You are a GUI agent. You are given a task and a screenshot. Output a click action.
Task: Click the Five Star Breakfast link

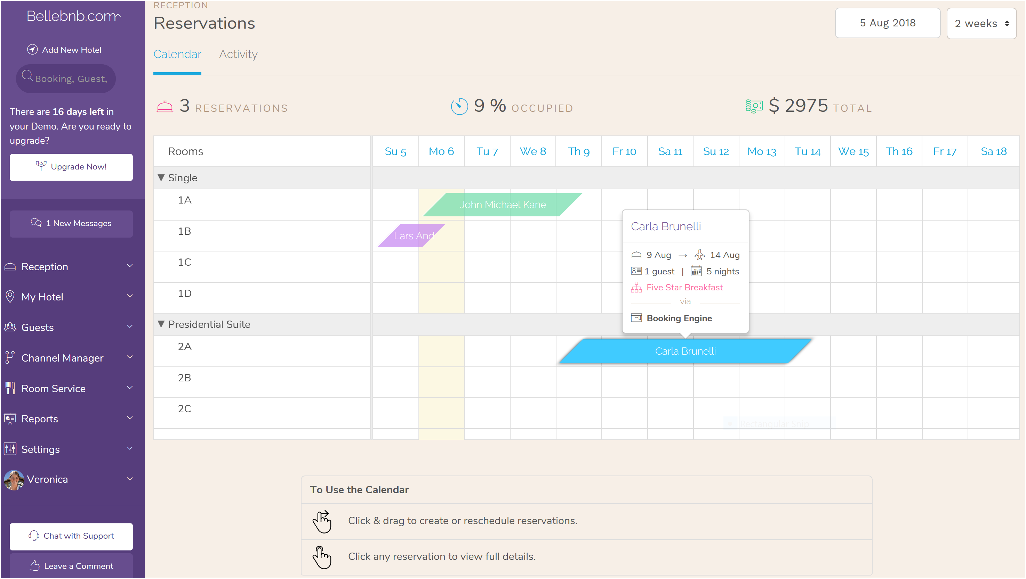684,287
